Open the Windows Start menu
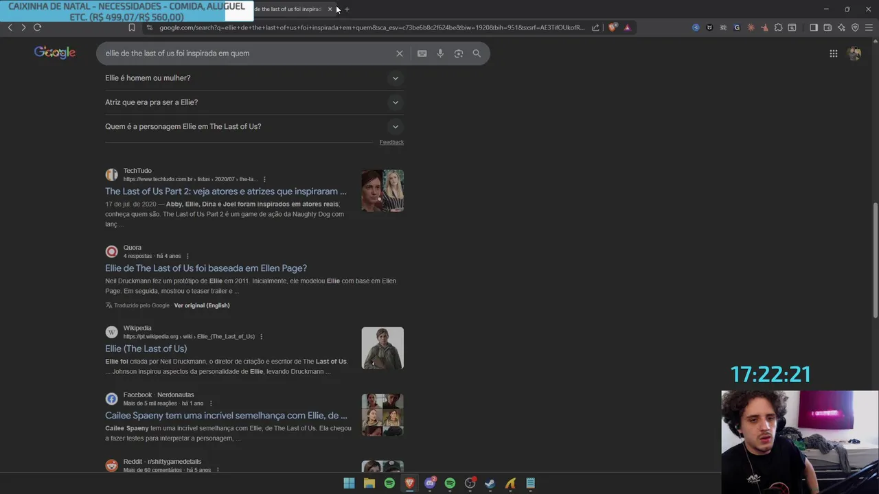 tap(349, 483)
